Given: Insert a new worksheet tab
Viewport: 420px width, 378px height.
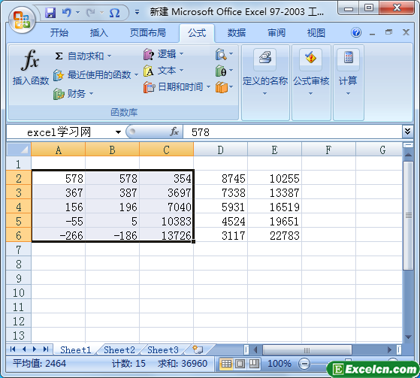Looking at the screenshot, I should (198, 349).
